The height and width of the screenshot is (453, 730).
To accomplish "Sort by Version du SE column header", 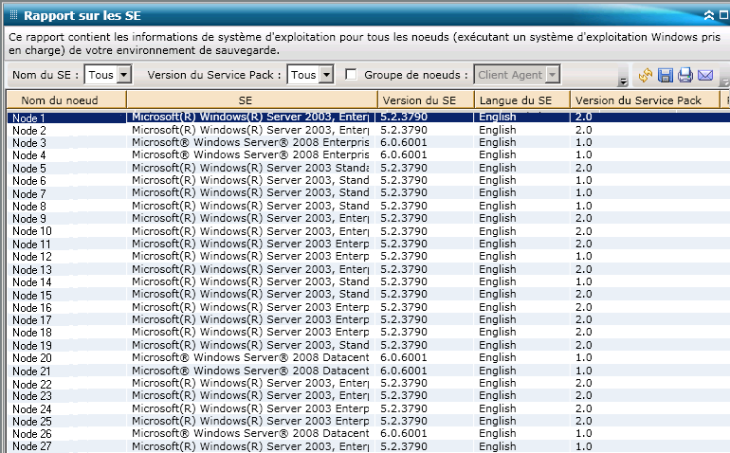I will [426, 100].
